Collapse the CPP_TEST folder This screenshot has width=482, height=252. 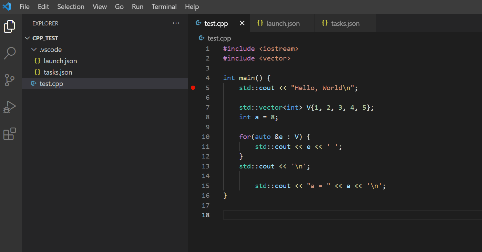[x=27, y=38]
